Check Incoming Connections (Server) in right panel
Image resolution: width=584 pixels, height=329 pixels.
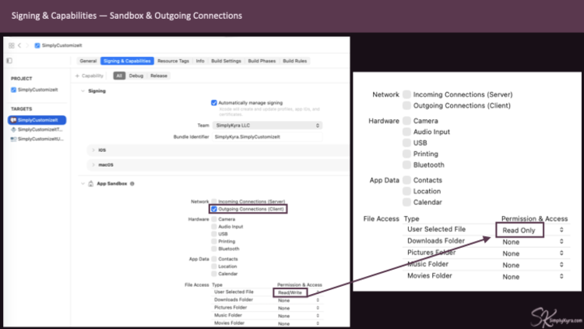(406, 94)
